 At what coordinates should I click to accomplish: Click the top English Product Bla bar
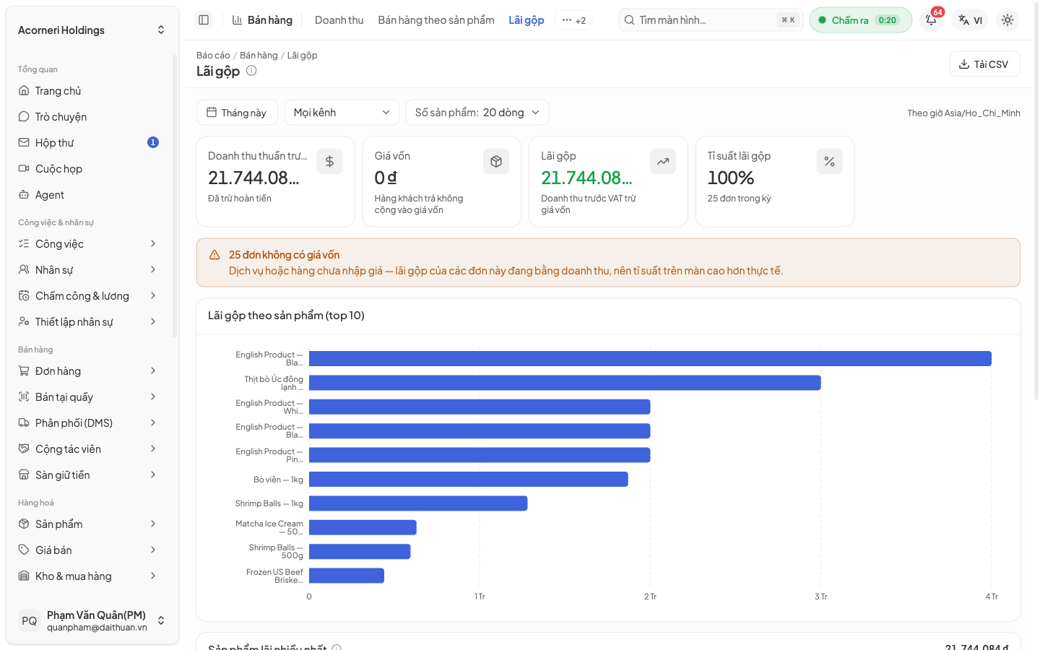[650, 359]
